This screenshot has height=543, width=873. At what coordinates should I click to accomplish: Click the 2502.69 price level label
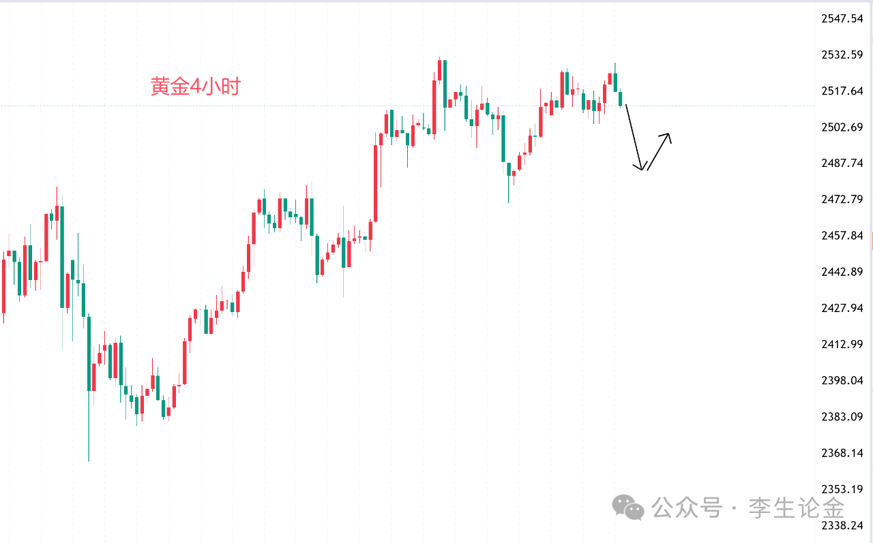[x=842, y=127]
